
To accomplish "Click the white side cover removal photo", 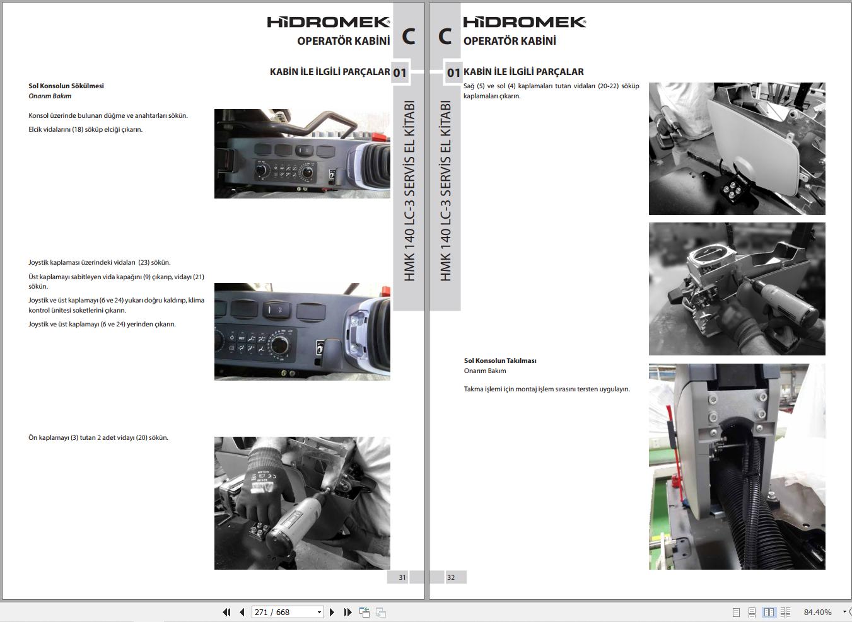I will point(737,149).
